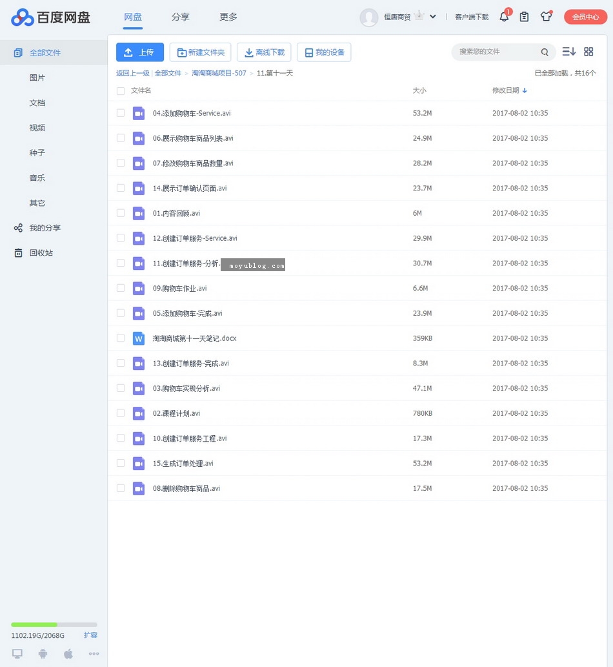The image size is (613, 667).
Task: Click the search magnifier icon
Action: click(x=545, y=52)
